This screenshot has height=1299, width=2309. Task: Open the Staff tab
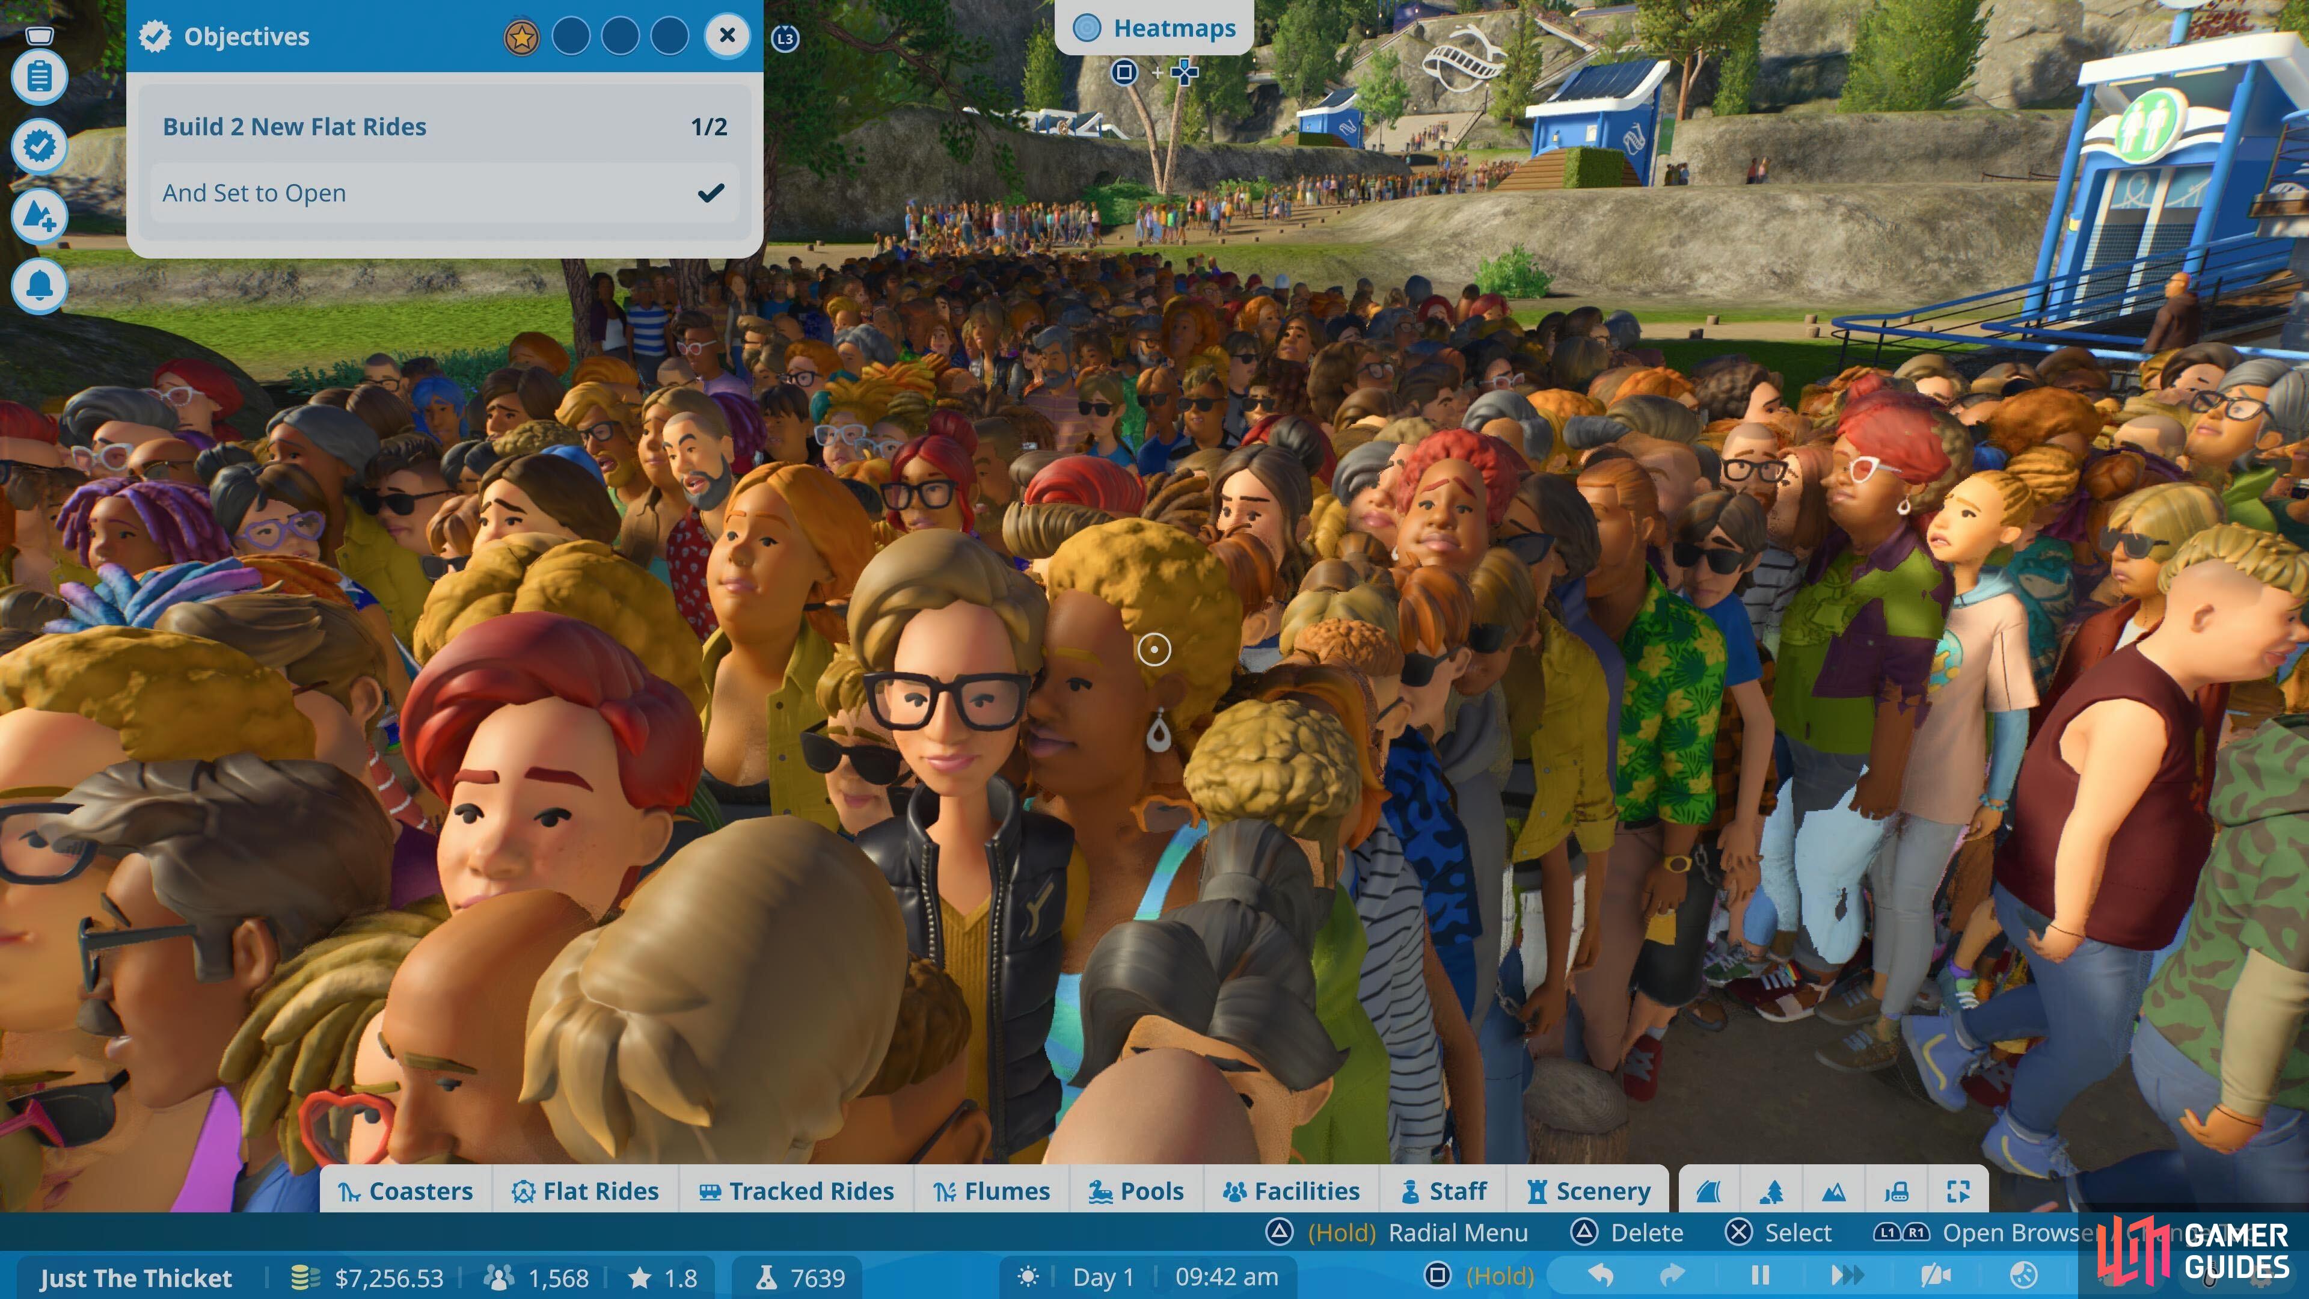(1444, 1191)
